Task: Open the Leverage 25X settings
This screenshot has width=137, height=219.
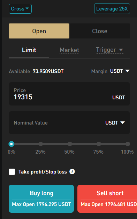Action: (112, 9)
